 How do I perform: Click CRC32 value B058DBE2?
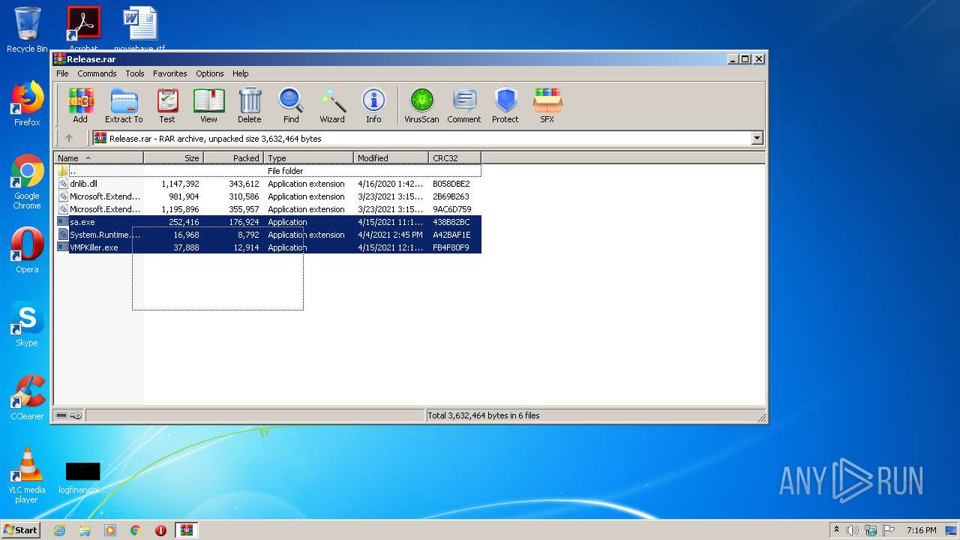pos(451,184)
